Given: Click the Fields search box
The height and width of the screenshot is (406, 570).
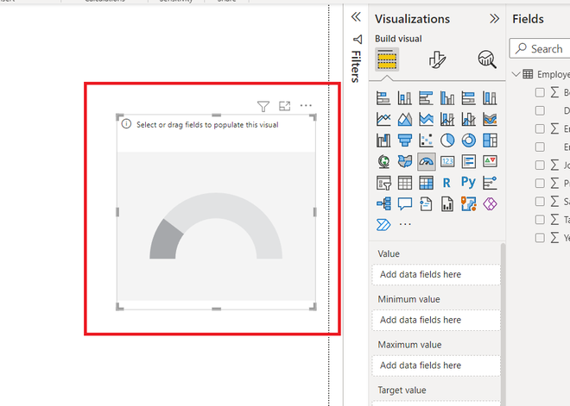Looking at the screenshot, I should pos(544,49).
